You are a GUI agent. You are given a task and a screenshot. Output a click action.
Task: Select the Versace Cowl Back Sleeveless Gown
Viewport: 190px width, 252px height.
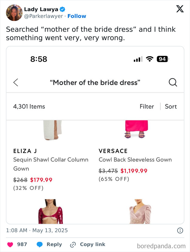[x=135, y=155]
